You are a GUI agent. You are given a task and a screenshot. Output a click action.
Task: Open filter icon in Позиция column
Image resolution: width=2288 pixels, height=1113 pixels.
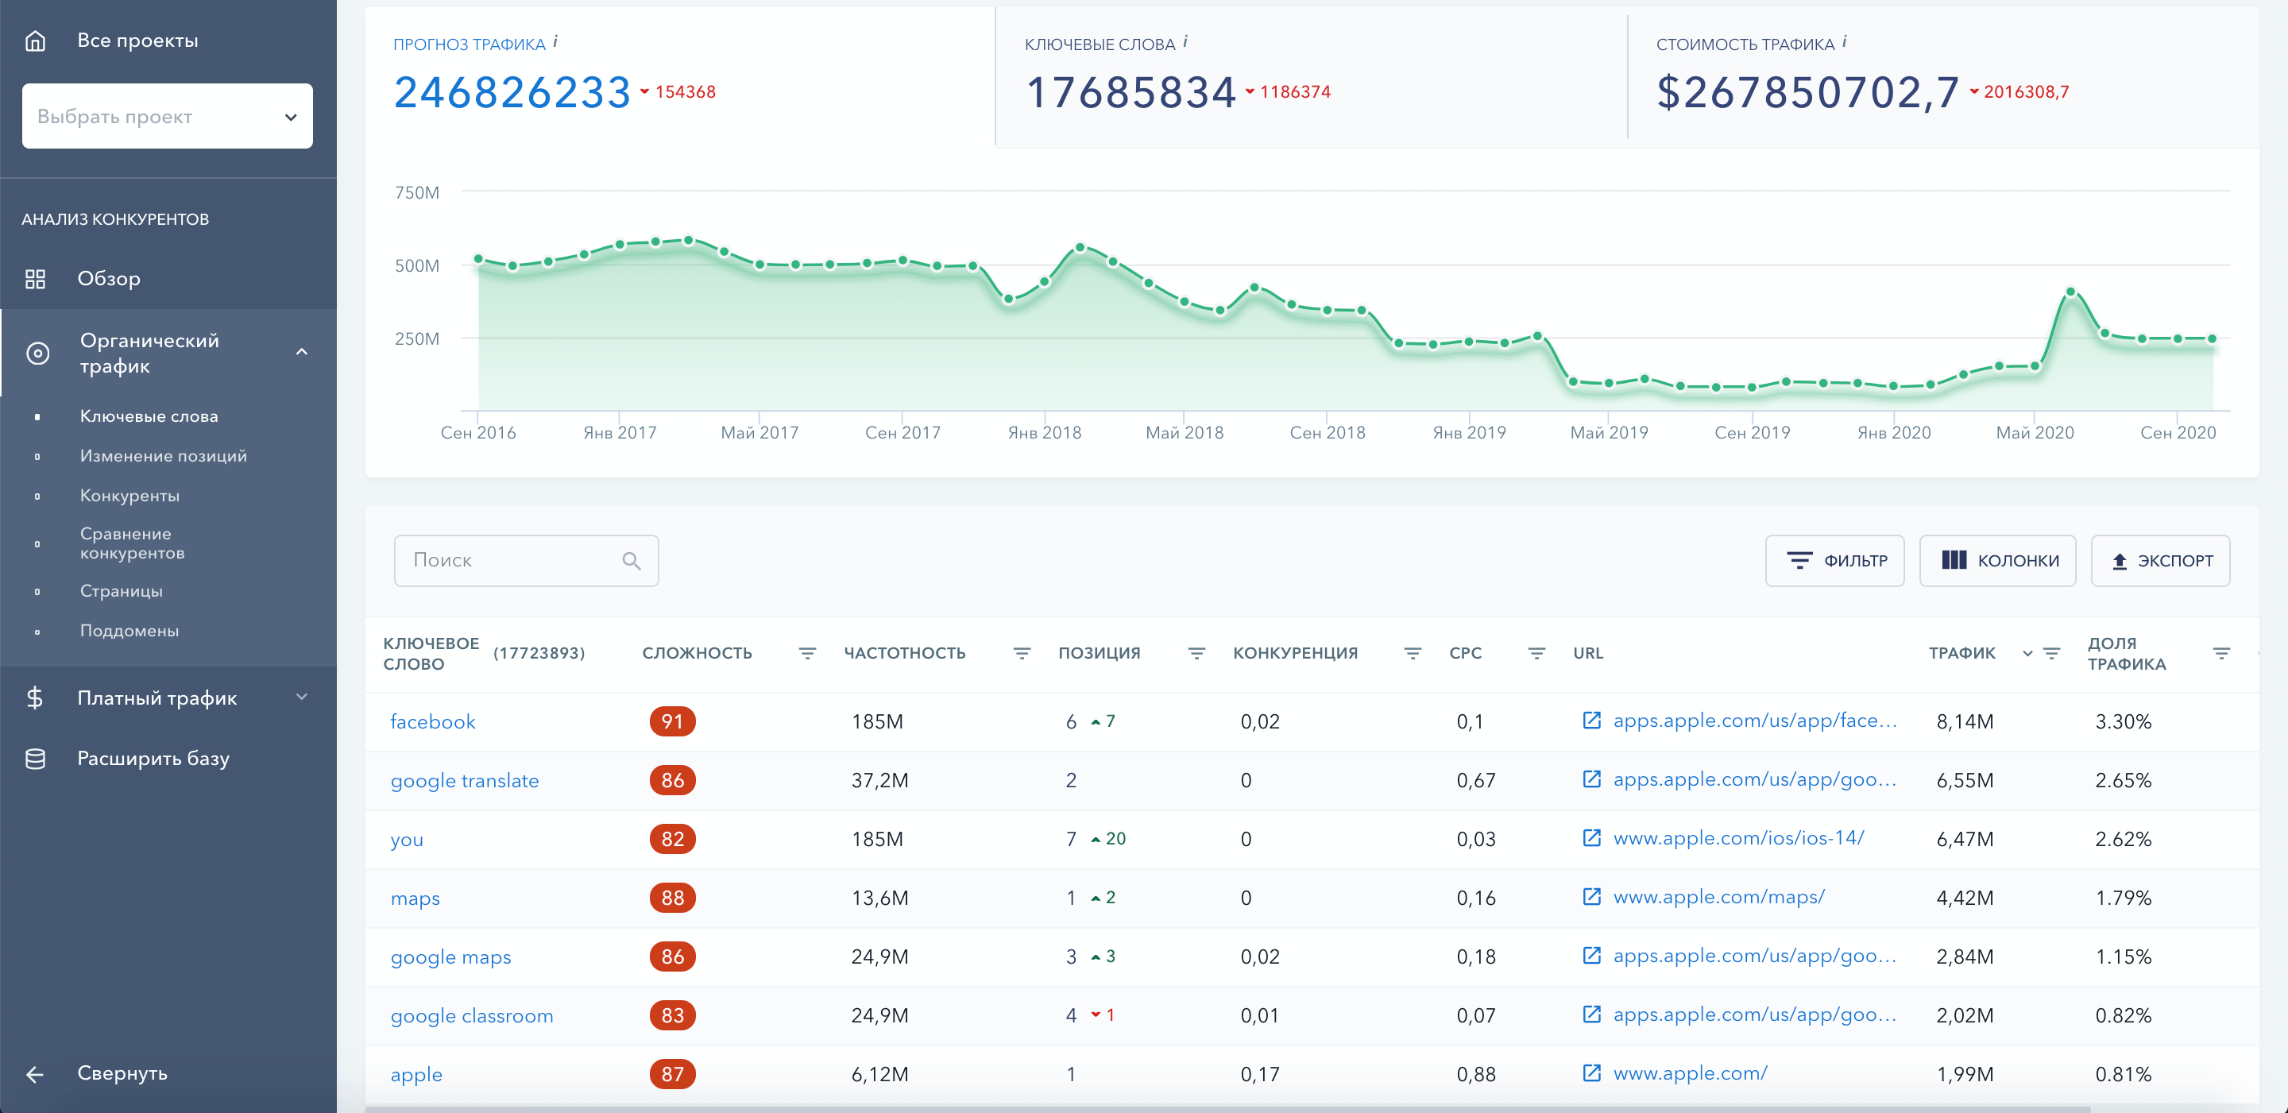tap(1196, 653)
